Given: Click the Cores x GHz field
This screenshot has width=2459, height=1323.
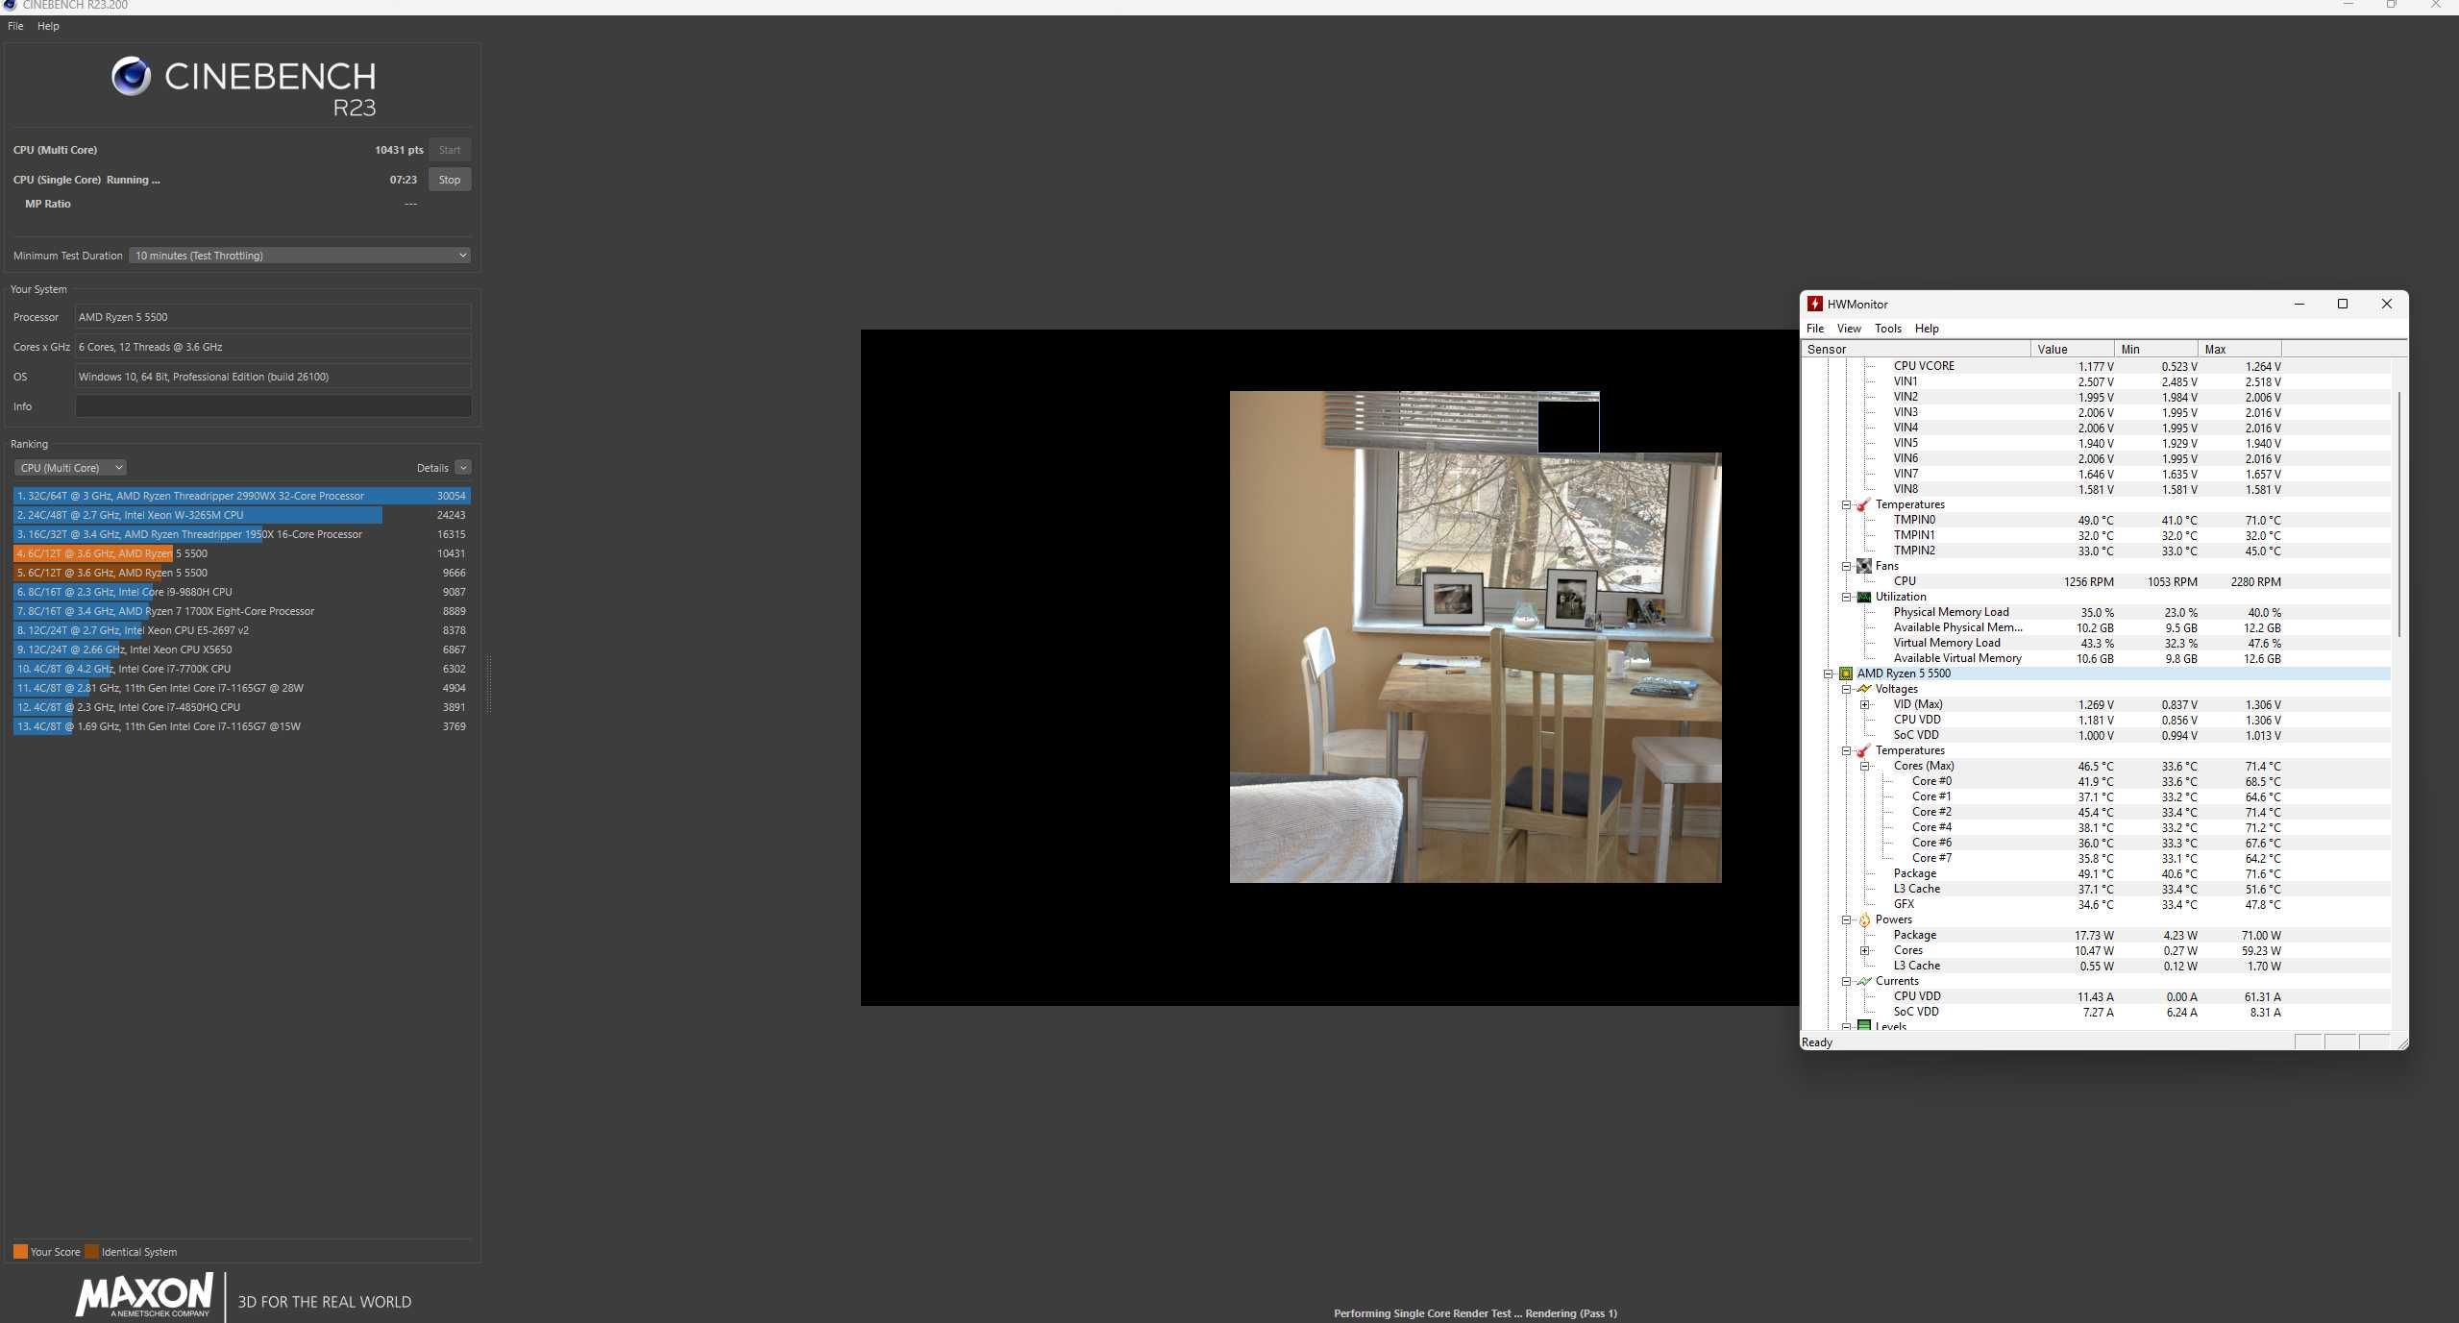Looking at the screenshot, I should click(x=273, y=347).
